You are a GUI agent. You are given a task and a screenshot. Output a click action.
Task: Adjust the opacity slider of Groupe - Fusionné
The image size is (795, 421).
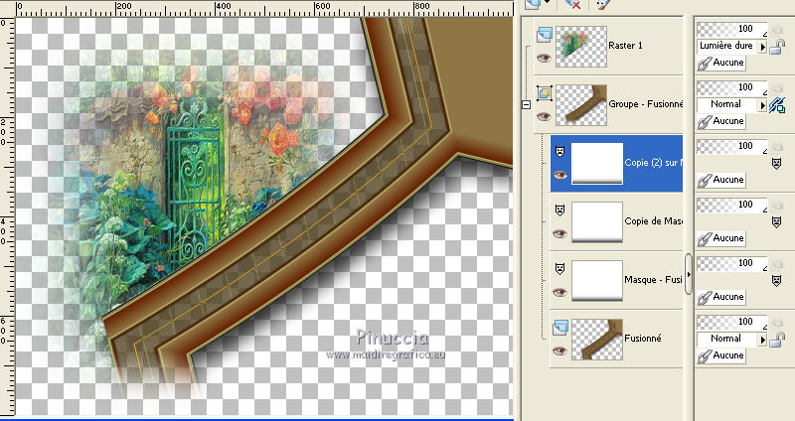(x=732, y=88)
